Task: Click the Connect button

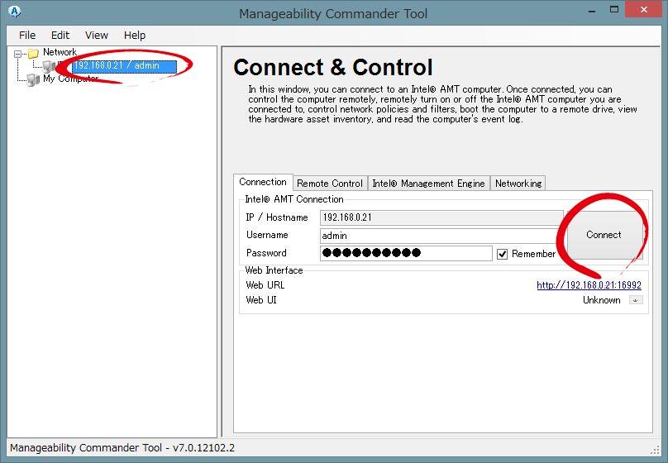Action: click(604, 235)
